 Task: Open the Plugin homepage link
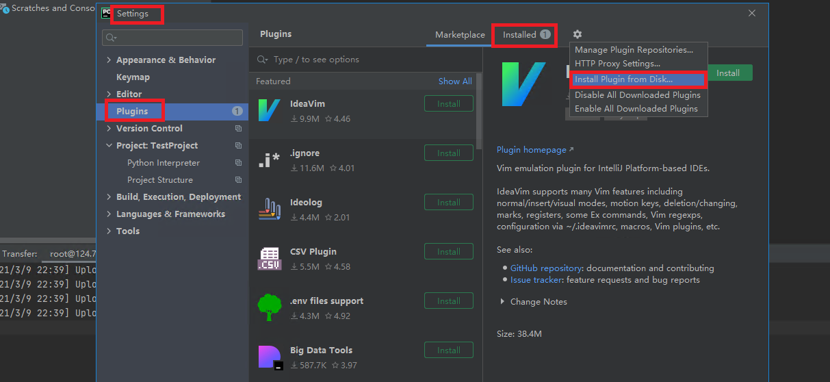(x=532, y=150)
